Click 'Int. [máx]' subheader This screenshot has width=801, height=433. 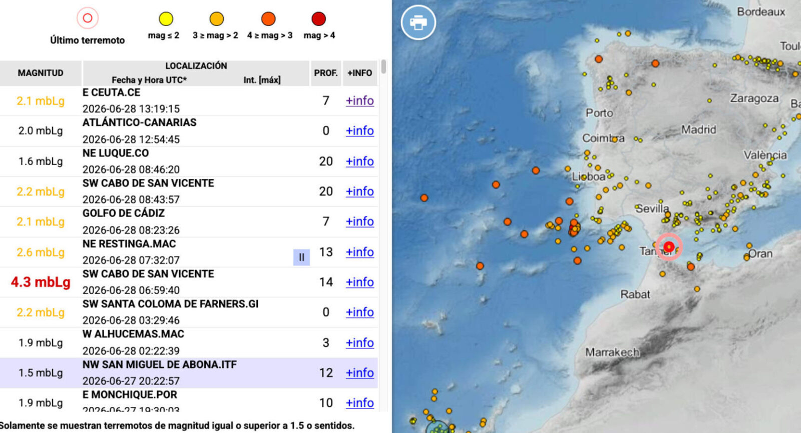click(262, 80)
